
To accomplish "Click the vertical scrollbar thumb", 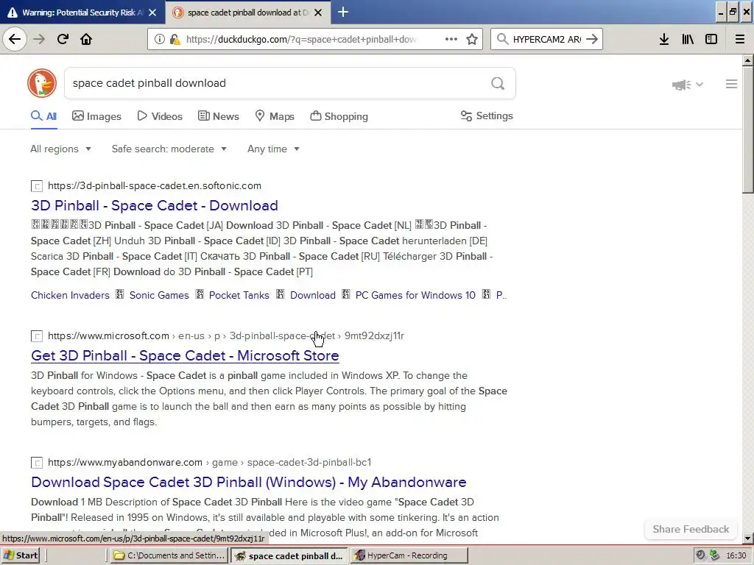I will pos(747,129).
